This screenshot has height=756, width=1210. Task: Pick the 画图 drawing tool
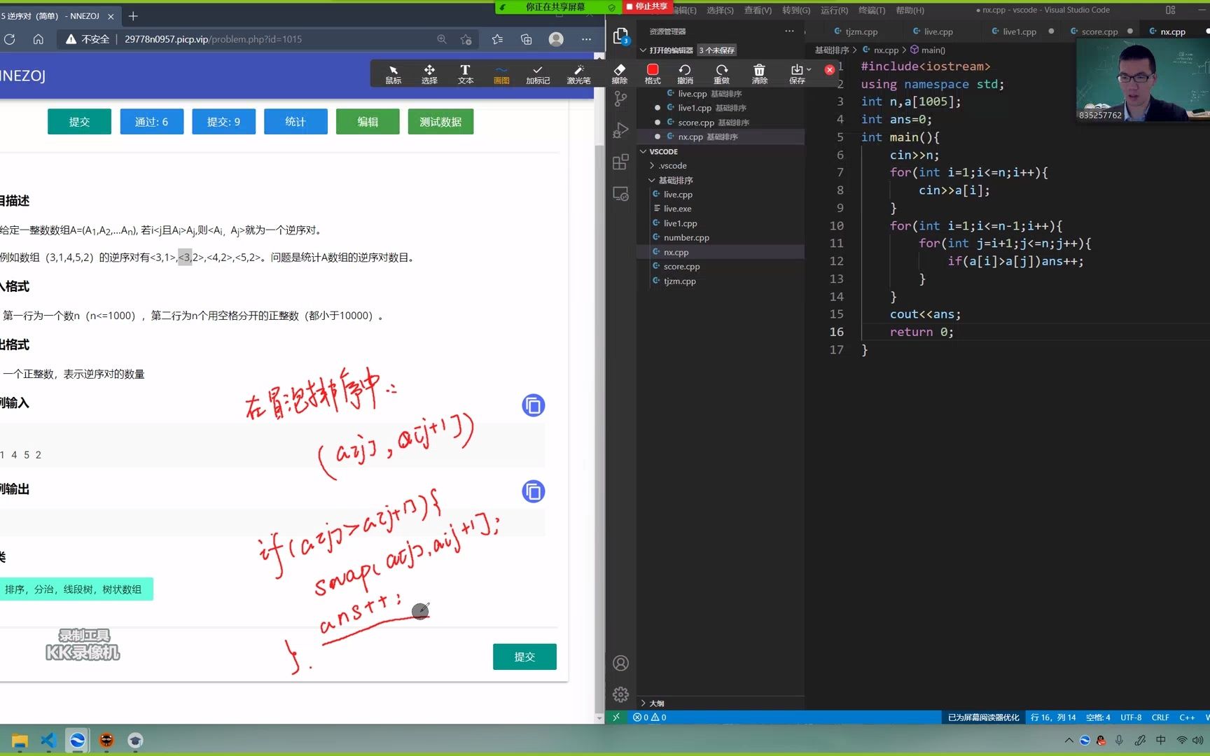tap(501, 73)
